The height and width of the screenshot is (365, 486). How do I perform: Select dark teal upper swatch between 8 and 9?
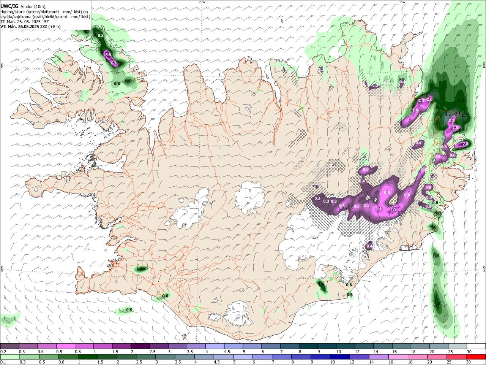[308, 346]
